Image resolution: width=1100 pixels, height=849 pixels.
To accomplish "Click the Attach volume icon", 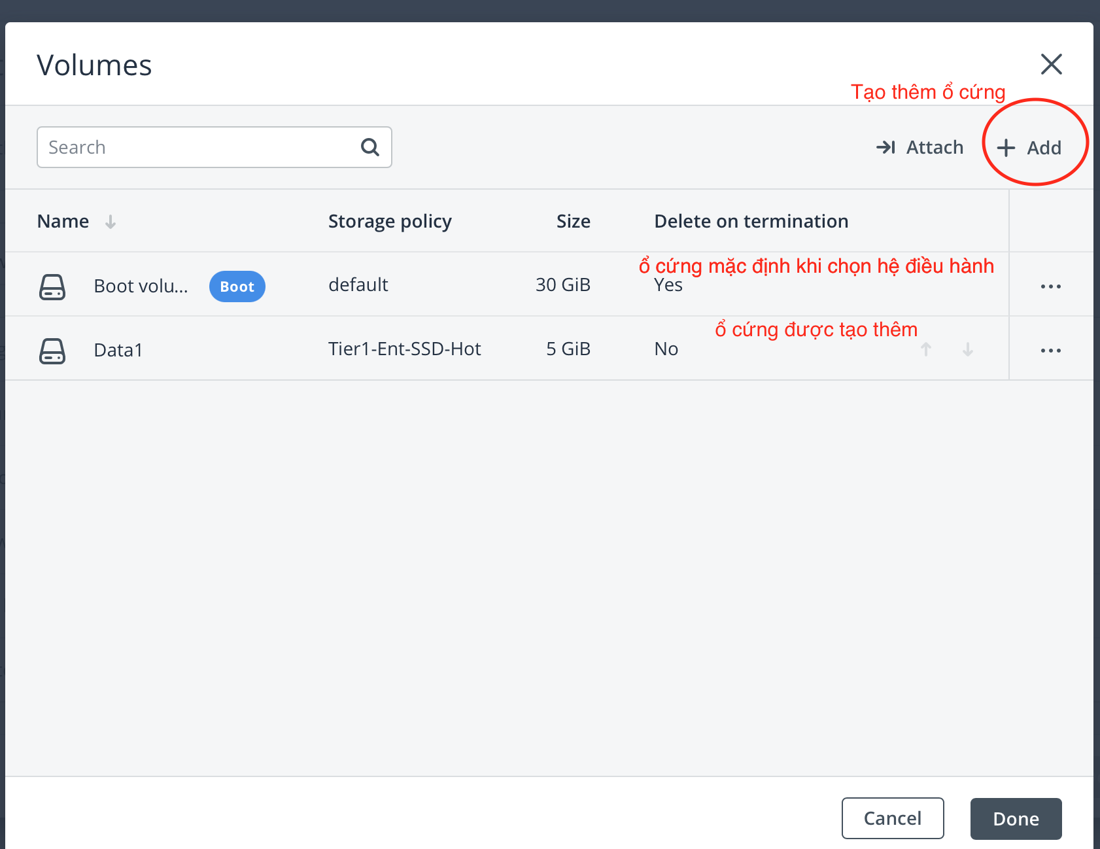I will click(886, 147).
